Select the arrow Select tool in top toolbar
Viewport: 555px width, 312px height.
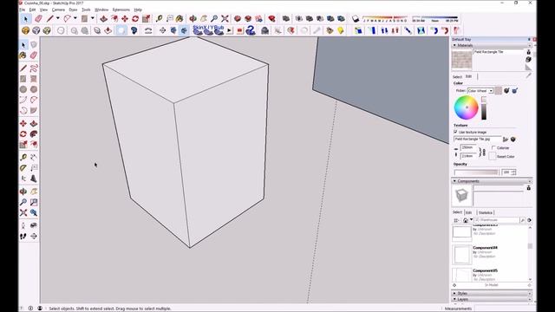coord(25,19)
